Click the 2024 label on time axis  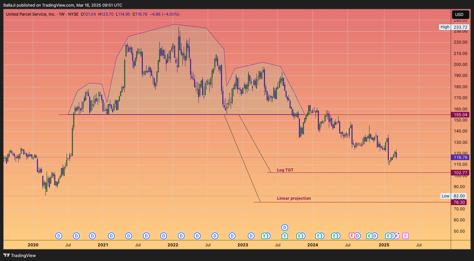pyautogui.click(x=313, y=245)
